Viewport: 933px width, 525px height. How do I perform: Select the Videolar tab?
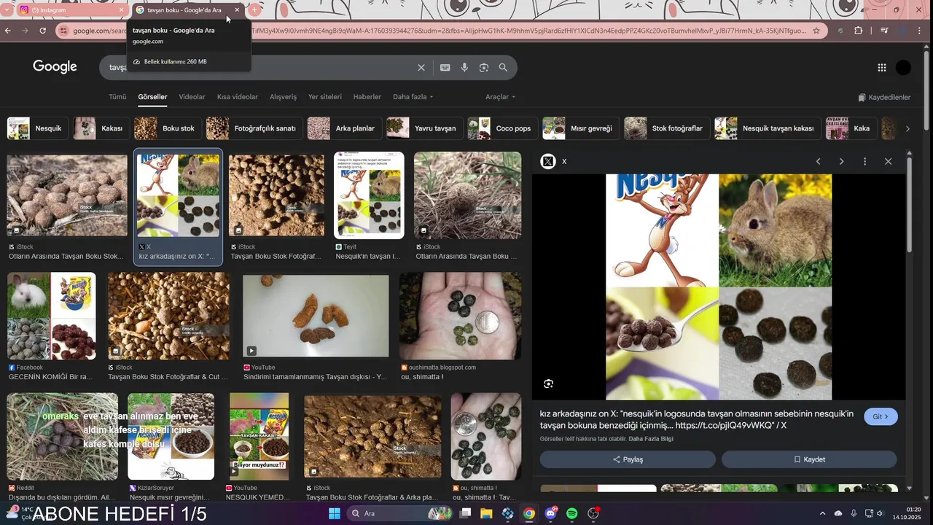(192, 97)
